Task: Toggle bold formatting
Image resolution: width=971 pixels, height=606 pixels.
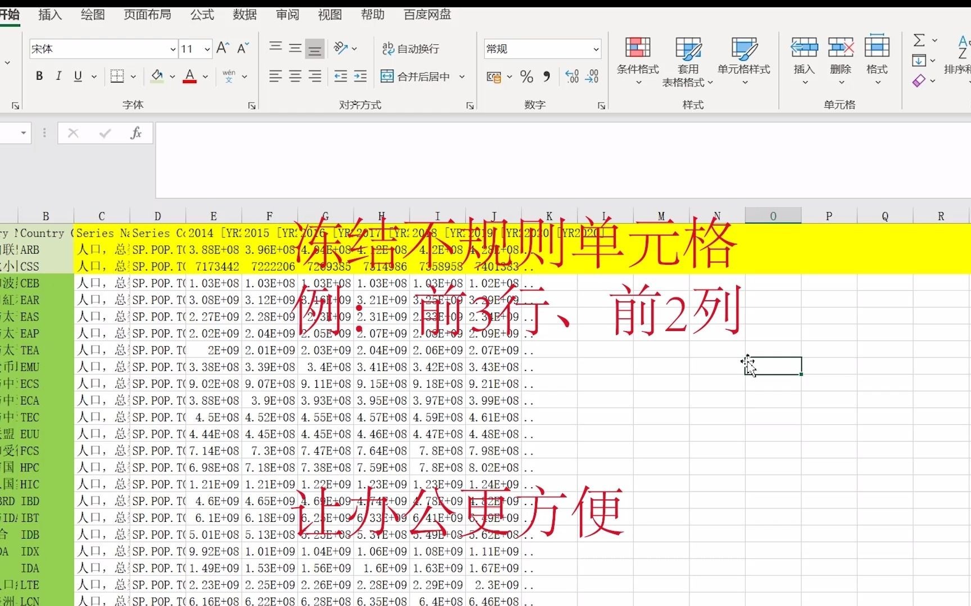Action: (x=39, y=76)
